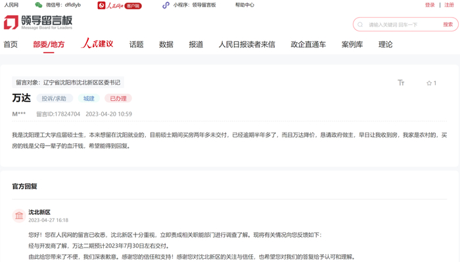This screenshot has width=460, height=262.
Task: Click the message title 万达
Action: tap(22, 98)
